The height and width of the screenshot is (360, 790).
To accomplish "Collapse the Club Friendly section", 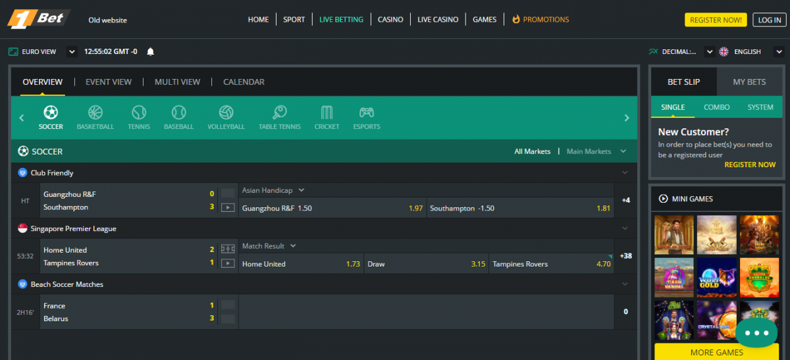I will pyautogui.click(x=625, y=173).
